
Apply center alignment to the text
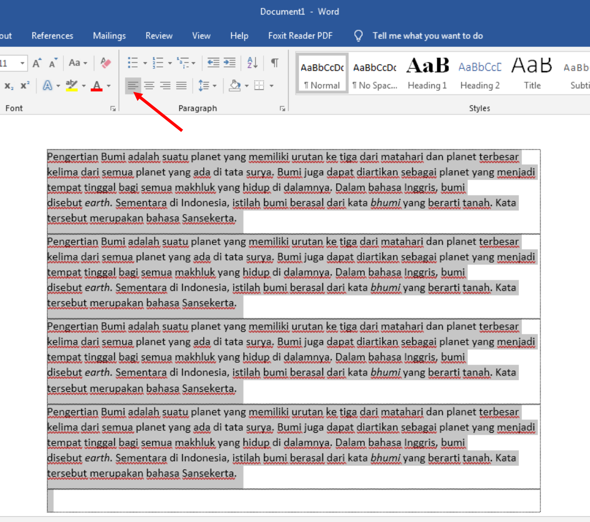(x=149, y=85)
